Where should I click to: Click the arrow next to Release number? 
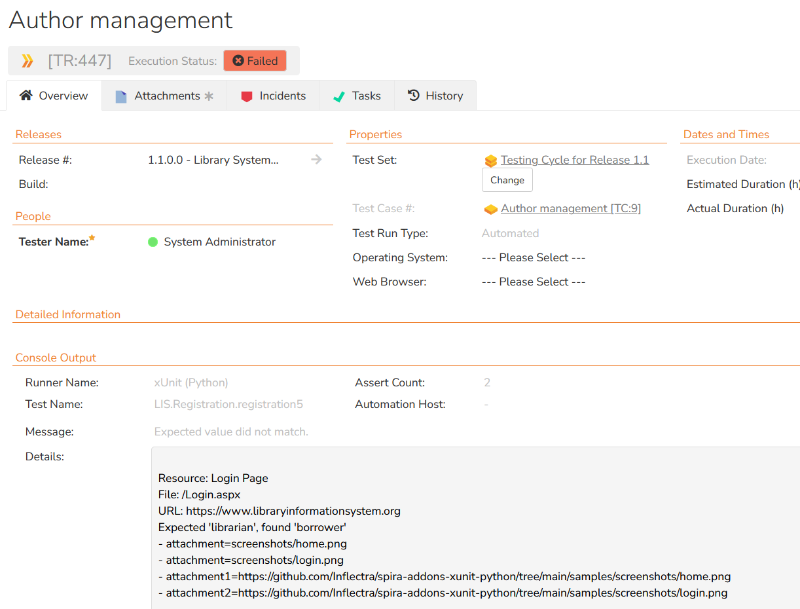tap(316, 160)
